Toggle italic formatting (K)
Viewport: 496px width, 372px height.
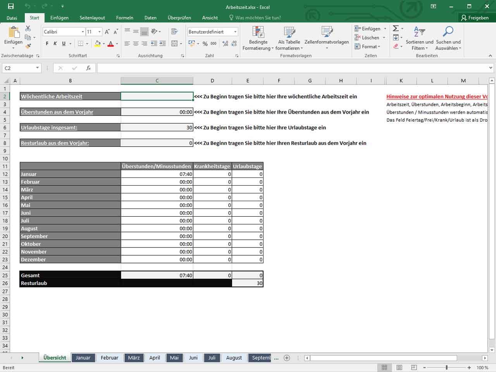click(x=55, y=44)
